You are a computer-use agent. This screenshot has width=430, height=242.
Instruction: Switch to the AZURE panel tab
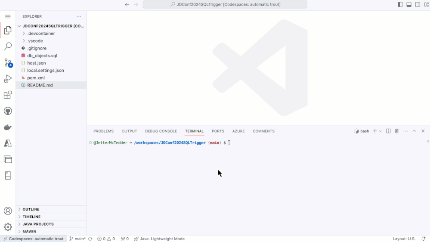point(238,131)
